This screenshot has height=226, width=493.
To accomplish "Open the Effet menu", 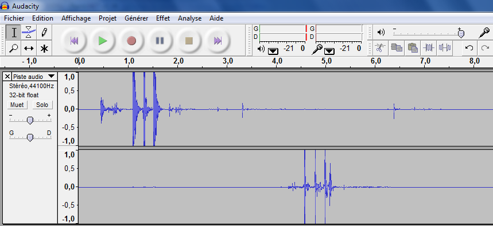I will point(163,18).
